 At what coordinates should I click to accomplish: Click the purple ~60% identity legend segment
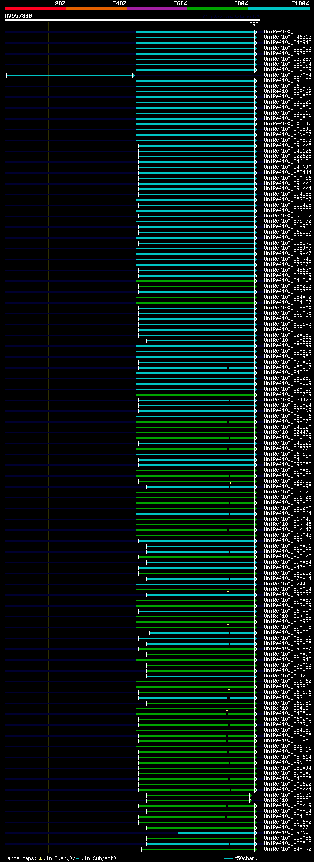point(157,9)
